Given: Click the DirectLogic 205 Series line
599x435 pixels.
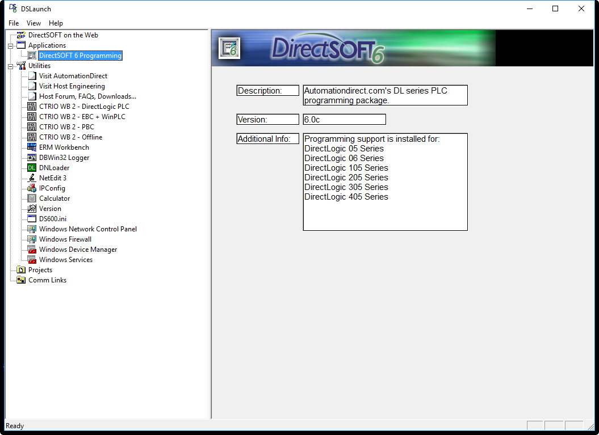Looking at the screenshot, I should [346, 178].
